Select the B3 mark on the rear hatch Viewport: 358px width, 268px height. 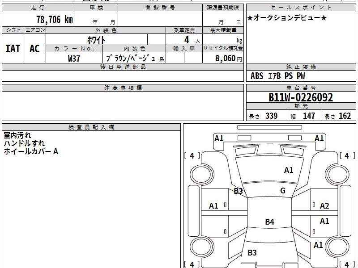click(252, 252)
